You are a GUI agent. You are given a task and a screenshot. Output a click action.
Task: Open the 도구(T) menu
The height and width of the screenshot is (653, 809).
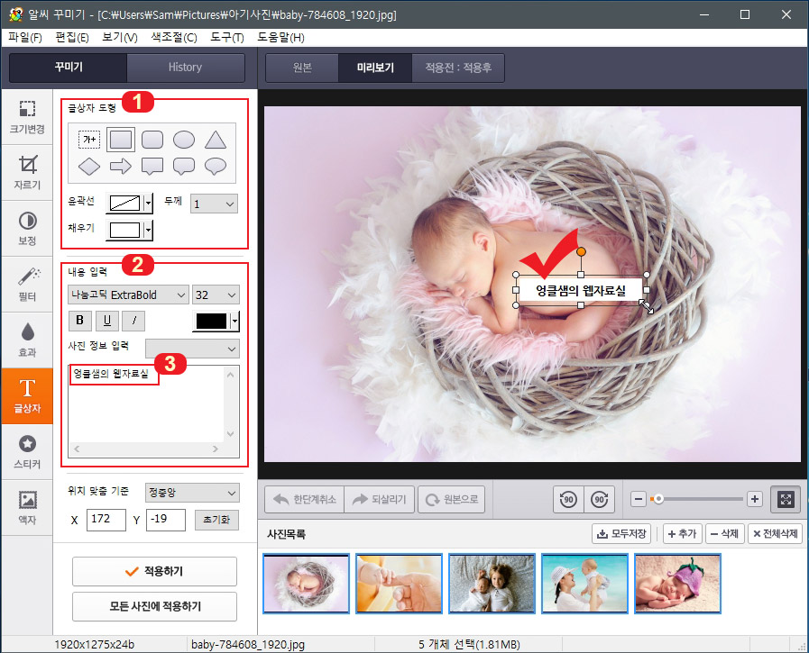tap(227, 37)
